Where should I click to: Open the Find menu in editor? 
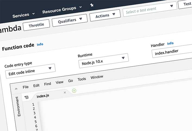coord(48,84)
